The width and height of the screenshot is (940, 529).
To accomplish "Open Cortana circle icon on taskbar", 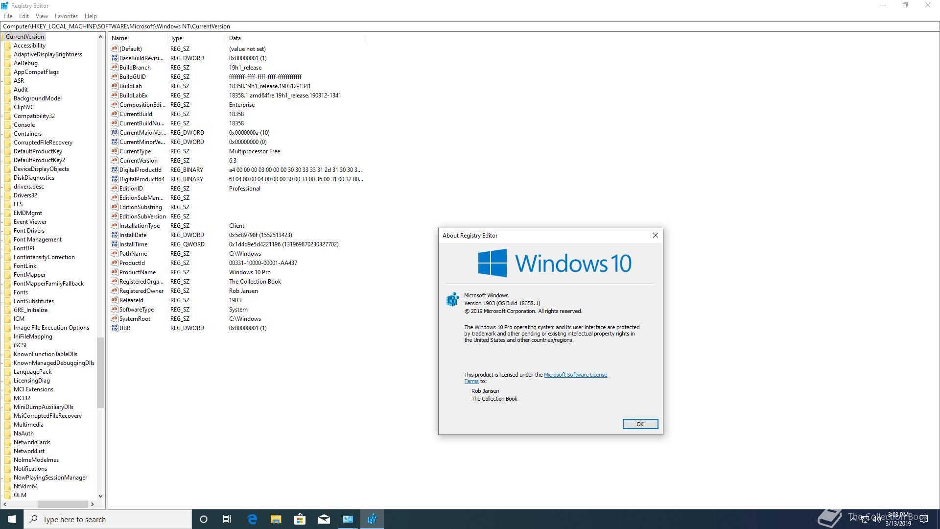I will pyautogui.click(x=204, y=519).
